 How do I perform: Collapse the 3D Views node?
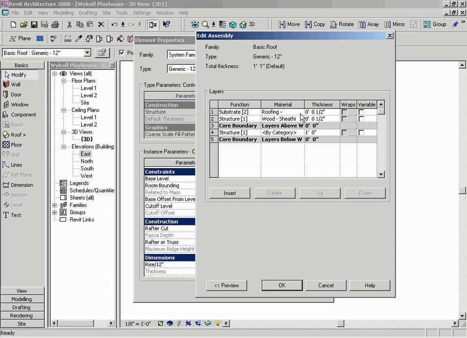[x=63, y=132]
